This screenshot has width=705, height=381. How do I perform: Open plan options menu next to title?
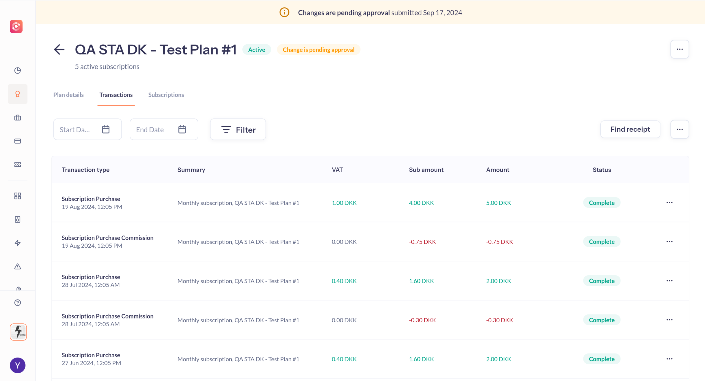(x=679, y=49)
